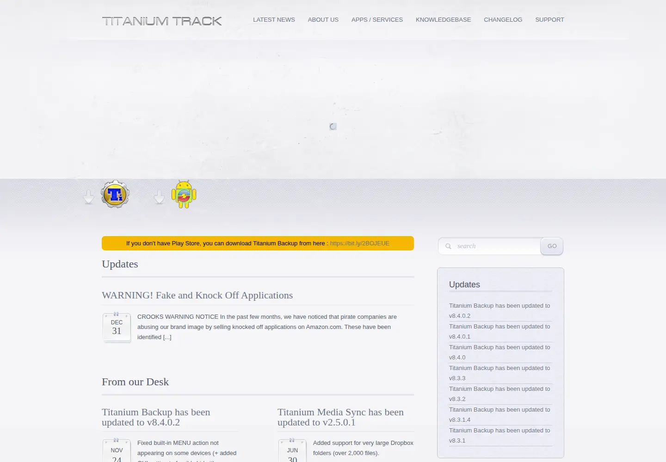
Task: Open Titanium Backup updated to v8.4.0.2 post heading
Action: tap(156, 417)
